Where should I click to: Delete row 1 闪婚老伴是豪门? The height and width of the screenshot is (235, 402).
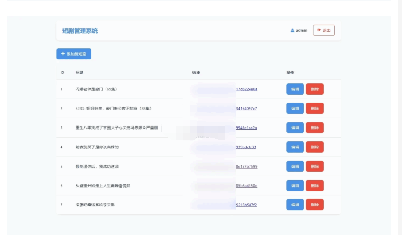tap(315, 89)
